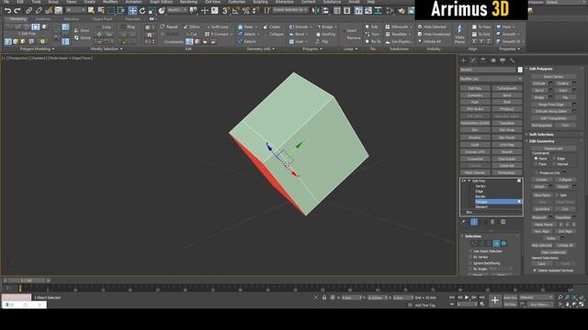Click Hide Unselected button in Edit Geometry
The height and width of the screenshot is (330, 588).
[553, 253]
